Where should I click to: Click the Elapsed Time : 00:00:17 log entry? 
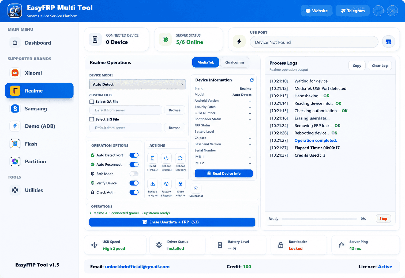[x=317, y=148]
